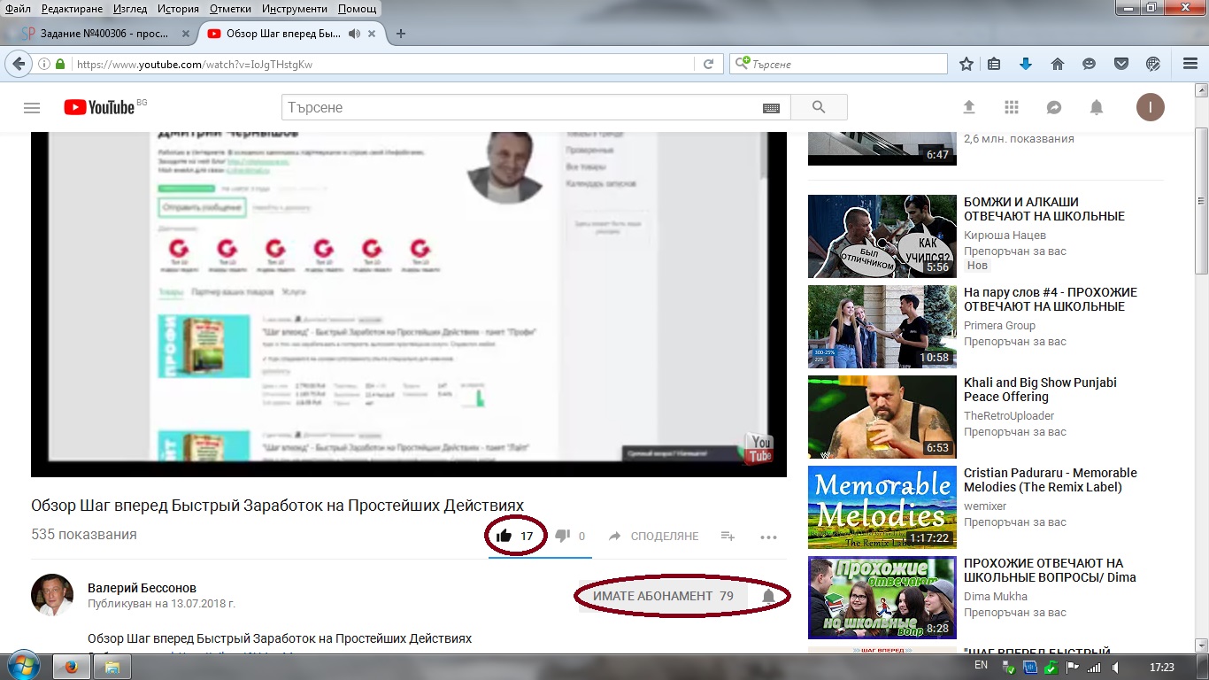1209x680 pixels.
Task: Bookmark this page with the star icon
Action: tap(966, 64)
